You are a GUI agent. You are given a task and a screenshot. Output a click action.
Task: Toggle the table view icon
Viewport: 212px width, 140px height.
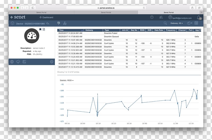(x=196, y=23)
